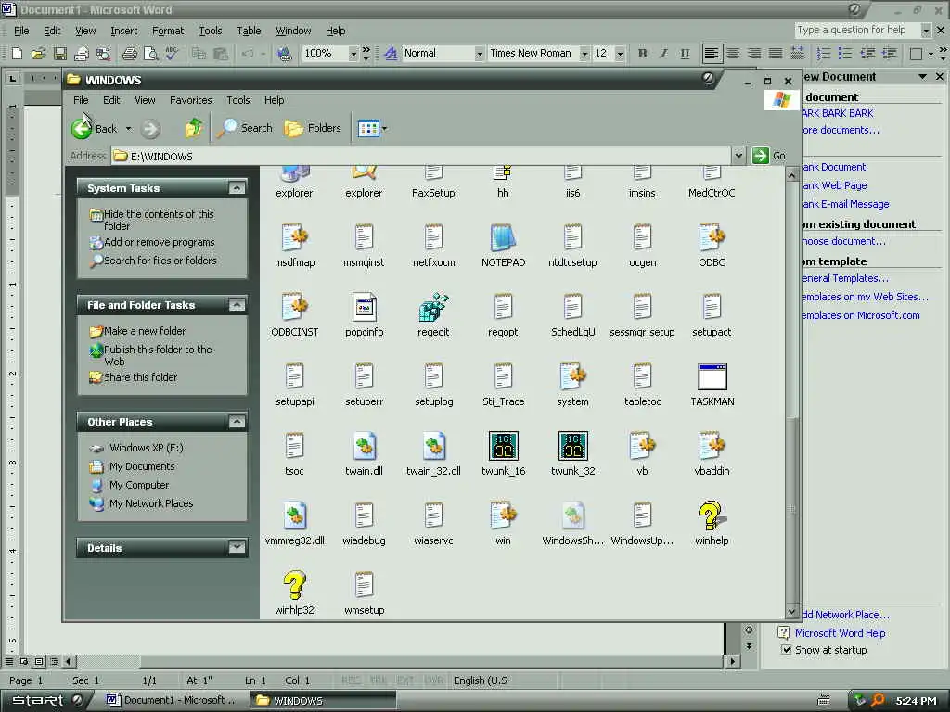Screen dimensions: 950x712
Task: Collapse the File and Folder Tasks panel
Action: coord(237,304)
